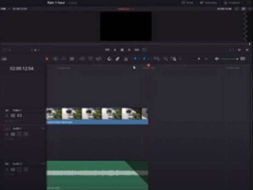Viewport: 253px width, 190px height.
Task: Enable the Dynamic Trim Mode tool
Action: pos(64,59)
